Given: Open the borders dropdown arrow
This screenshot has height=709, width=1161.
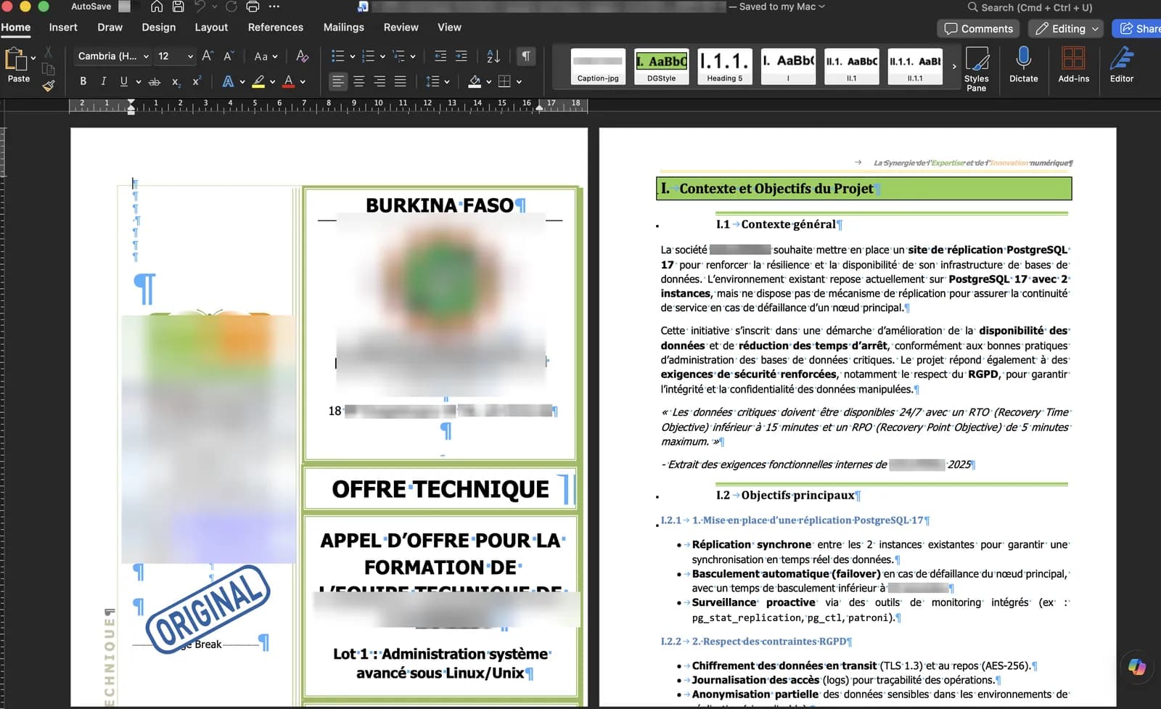Looking at the screenshot, I should 519,82.
